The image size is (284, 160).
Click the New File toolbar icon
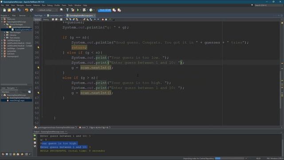[x=4, y=10]
